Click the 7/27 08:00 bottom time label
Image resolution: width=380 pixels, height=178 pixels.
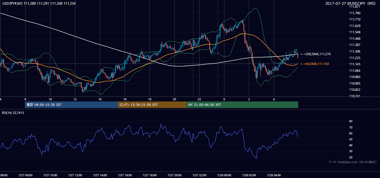pos(25,175)
